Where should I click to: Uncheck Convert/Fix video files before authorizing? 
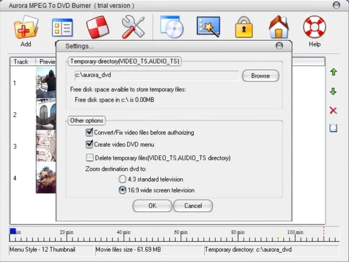point(89,132)
